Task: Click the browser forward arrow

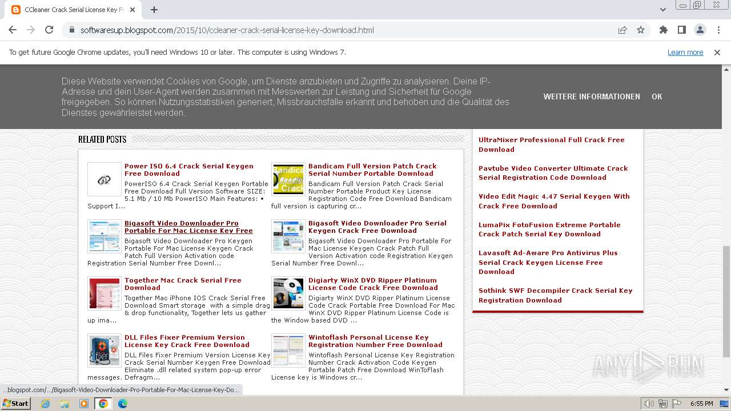Action: coord(31,30)
